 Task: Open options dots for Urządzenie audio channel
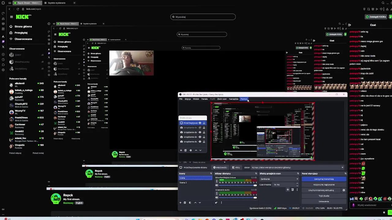pyautogui.click(x=217, y=193)
